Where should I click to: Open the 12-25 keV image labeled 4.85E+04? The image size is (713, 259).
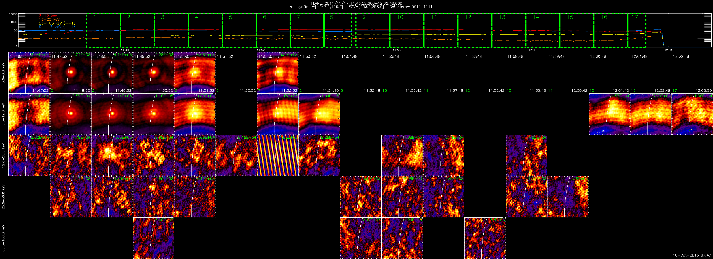pos(526,155)
